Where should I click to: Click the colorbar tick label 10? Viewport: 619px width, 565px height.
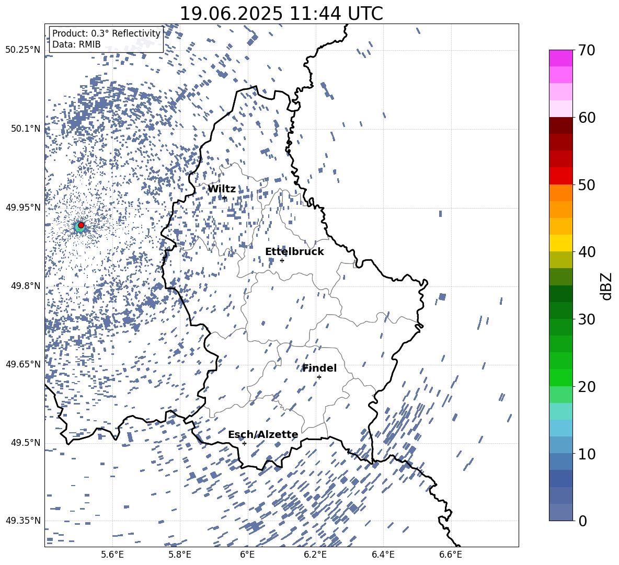(x=587, y=454)
